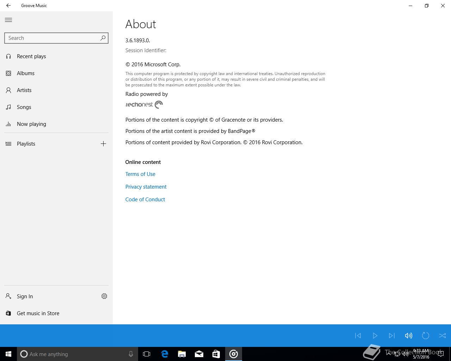
Task: Open Recent plays
Action: point(56,56)
